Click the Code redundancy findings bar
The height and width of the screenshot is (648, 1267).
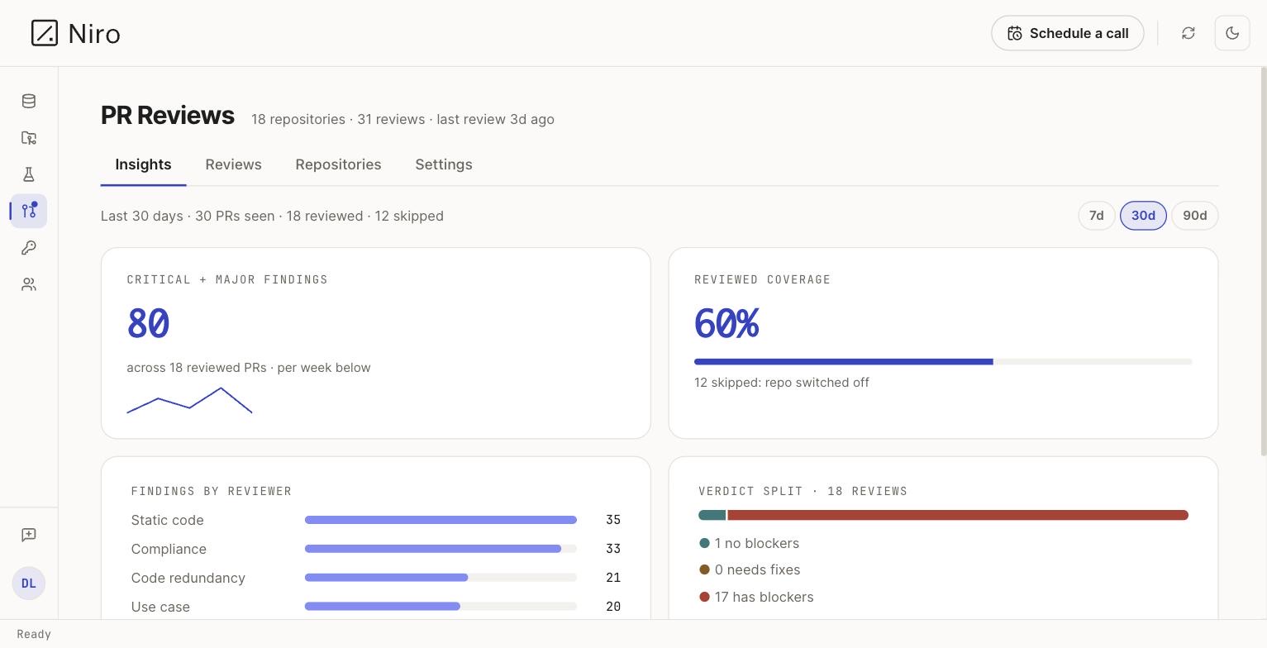coord(441,578)
